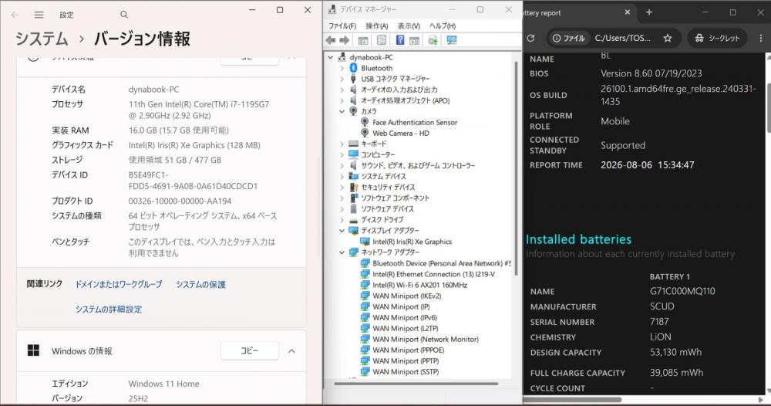Image resolution: width=771 pixels, height=406 pixels.
Task: Select WAN Miniport (IPv6)
Action: (x=405, y=317)
